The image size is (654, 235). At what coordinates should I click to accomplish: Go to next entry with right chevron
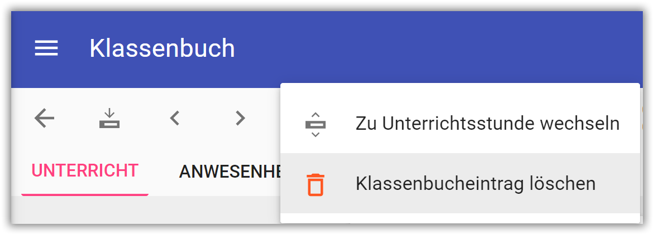[x=240, y=118]
